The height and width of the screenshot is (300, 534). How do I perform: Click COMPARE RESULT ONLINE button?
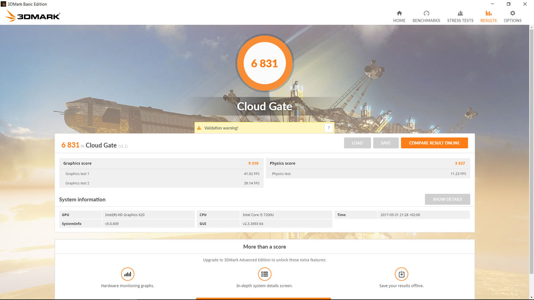(x=434, y=143)
